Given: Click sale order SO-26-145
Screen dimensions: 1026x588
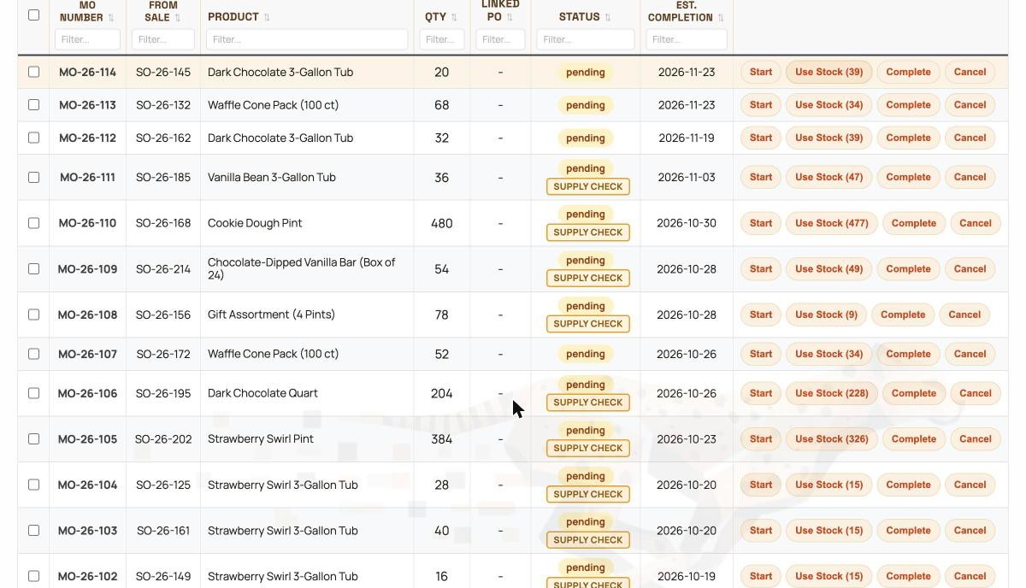Looking at the screenshot, I should pyautogui.click(x=163, y=72).
